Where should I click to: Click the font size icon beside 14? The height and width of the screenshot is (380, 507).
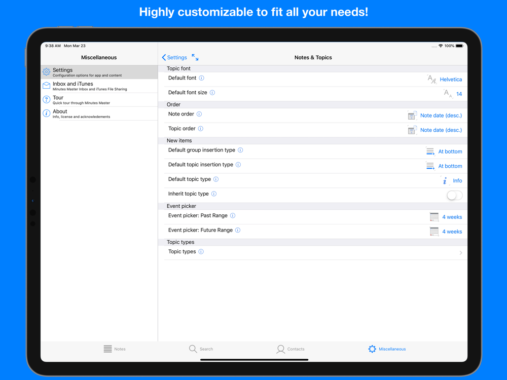click(x=448, y=94)
